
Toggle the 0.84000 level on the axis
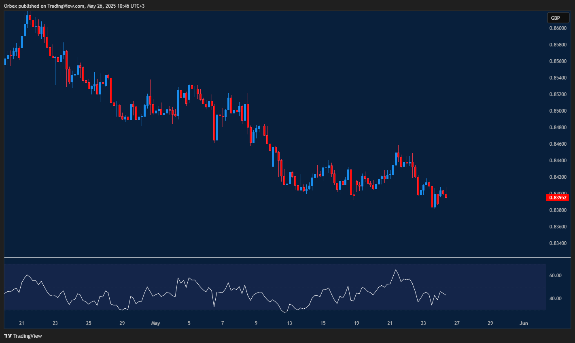(x=558, y=193)
